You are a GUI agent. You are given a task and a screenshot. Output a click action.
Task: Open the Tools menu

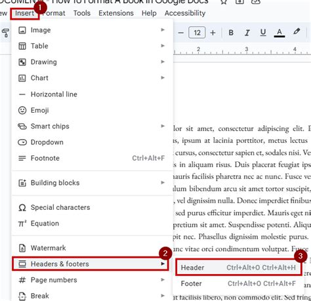82,13
